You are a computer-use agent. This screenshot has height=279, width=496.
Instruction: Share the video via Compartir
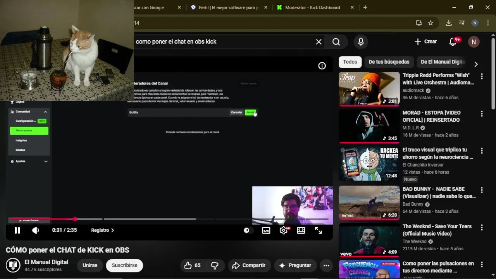point(248,265)
